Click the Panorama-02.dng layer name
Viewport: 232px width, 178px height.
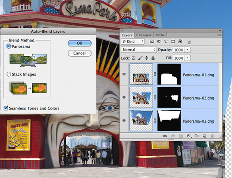coord(198,98)
